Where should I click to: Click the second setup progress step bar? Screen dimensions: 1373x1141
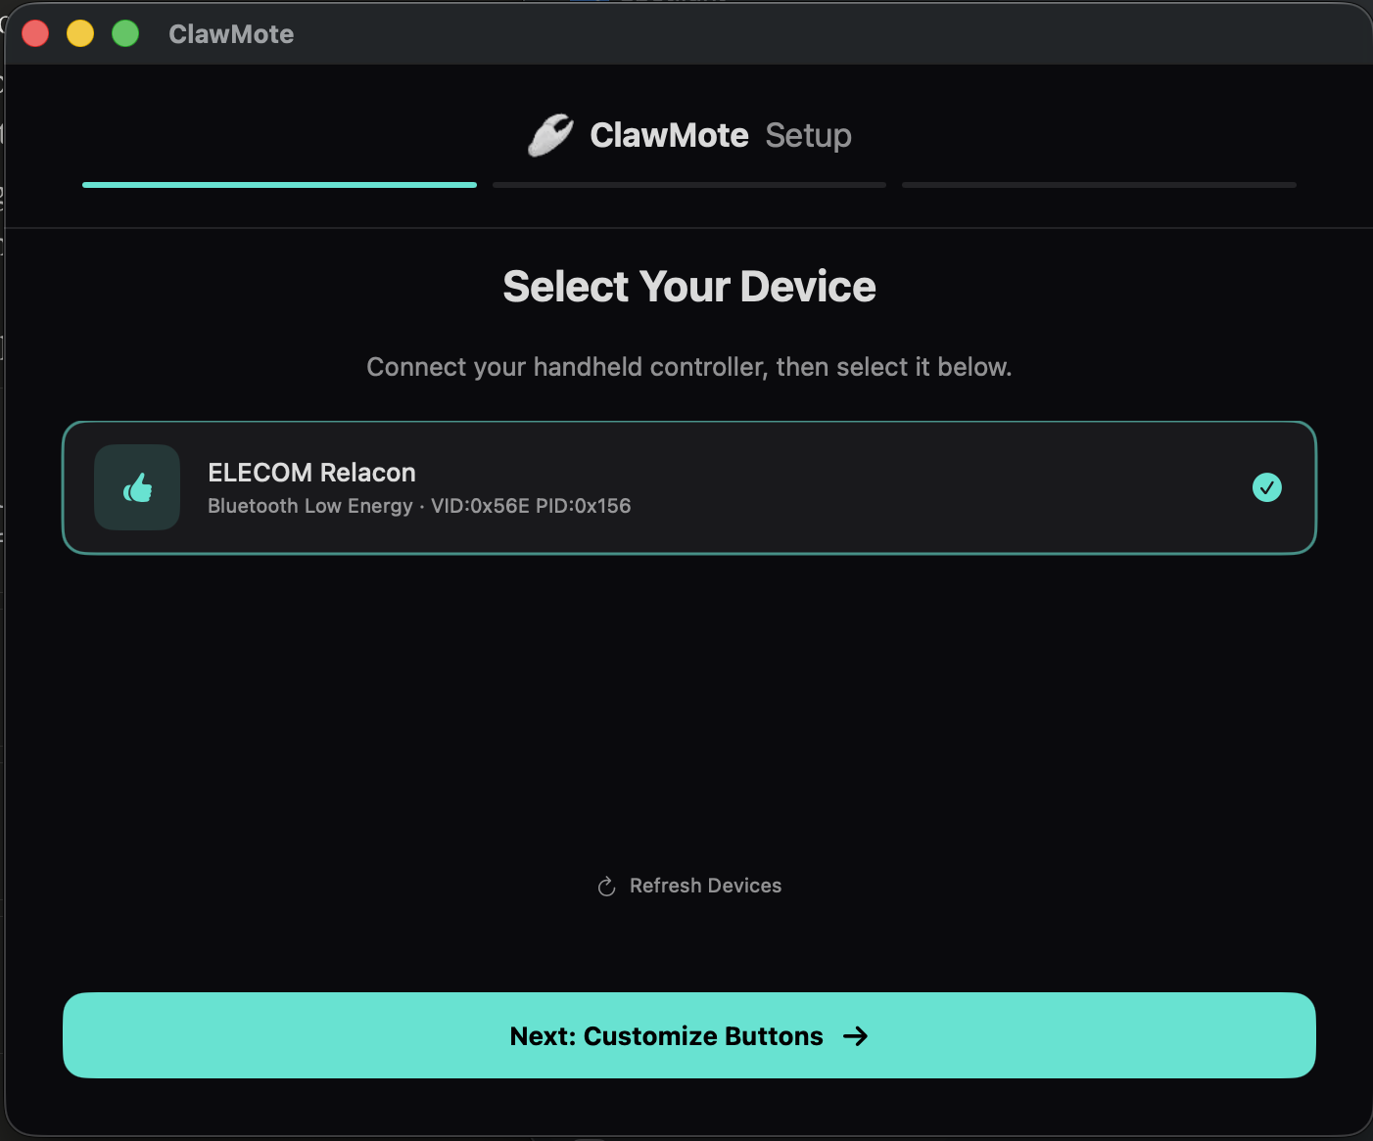(x=689, y=185)
